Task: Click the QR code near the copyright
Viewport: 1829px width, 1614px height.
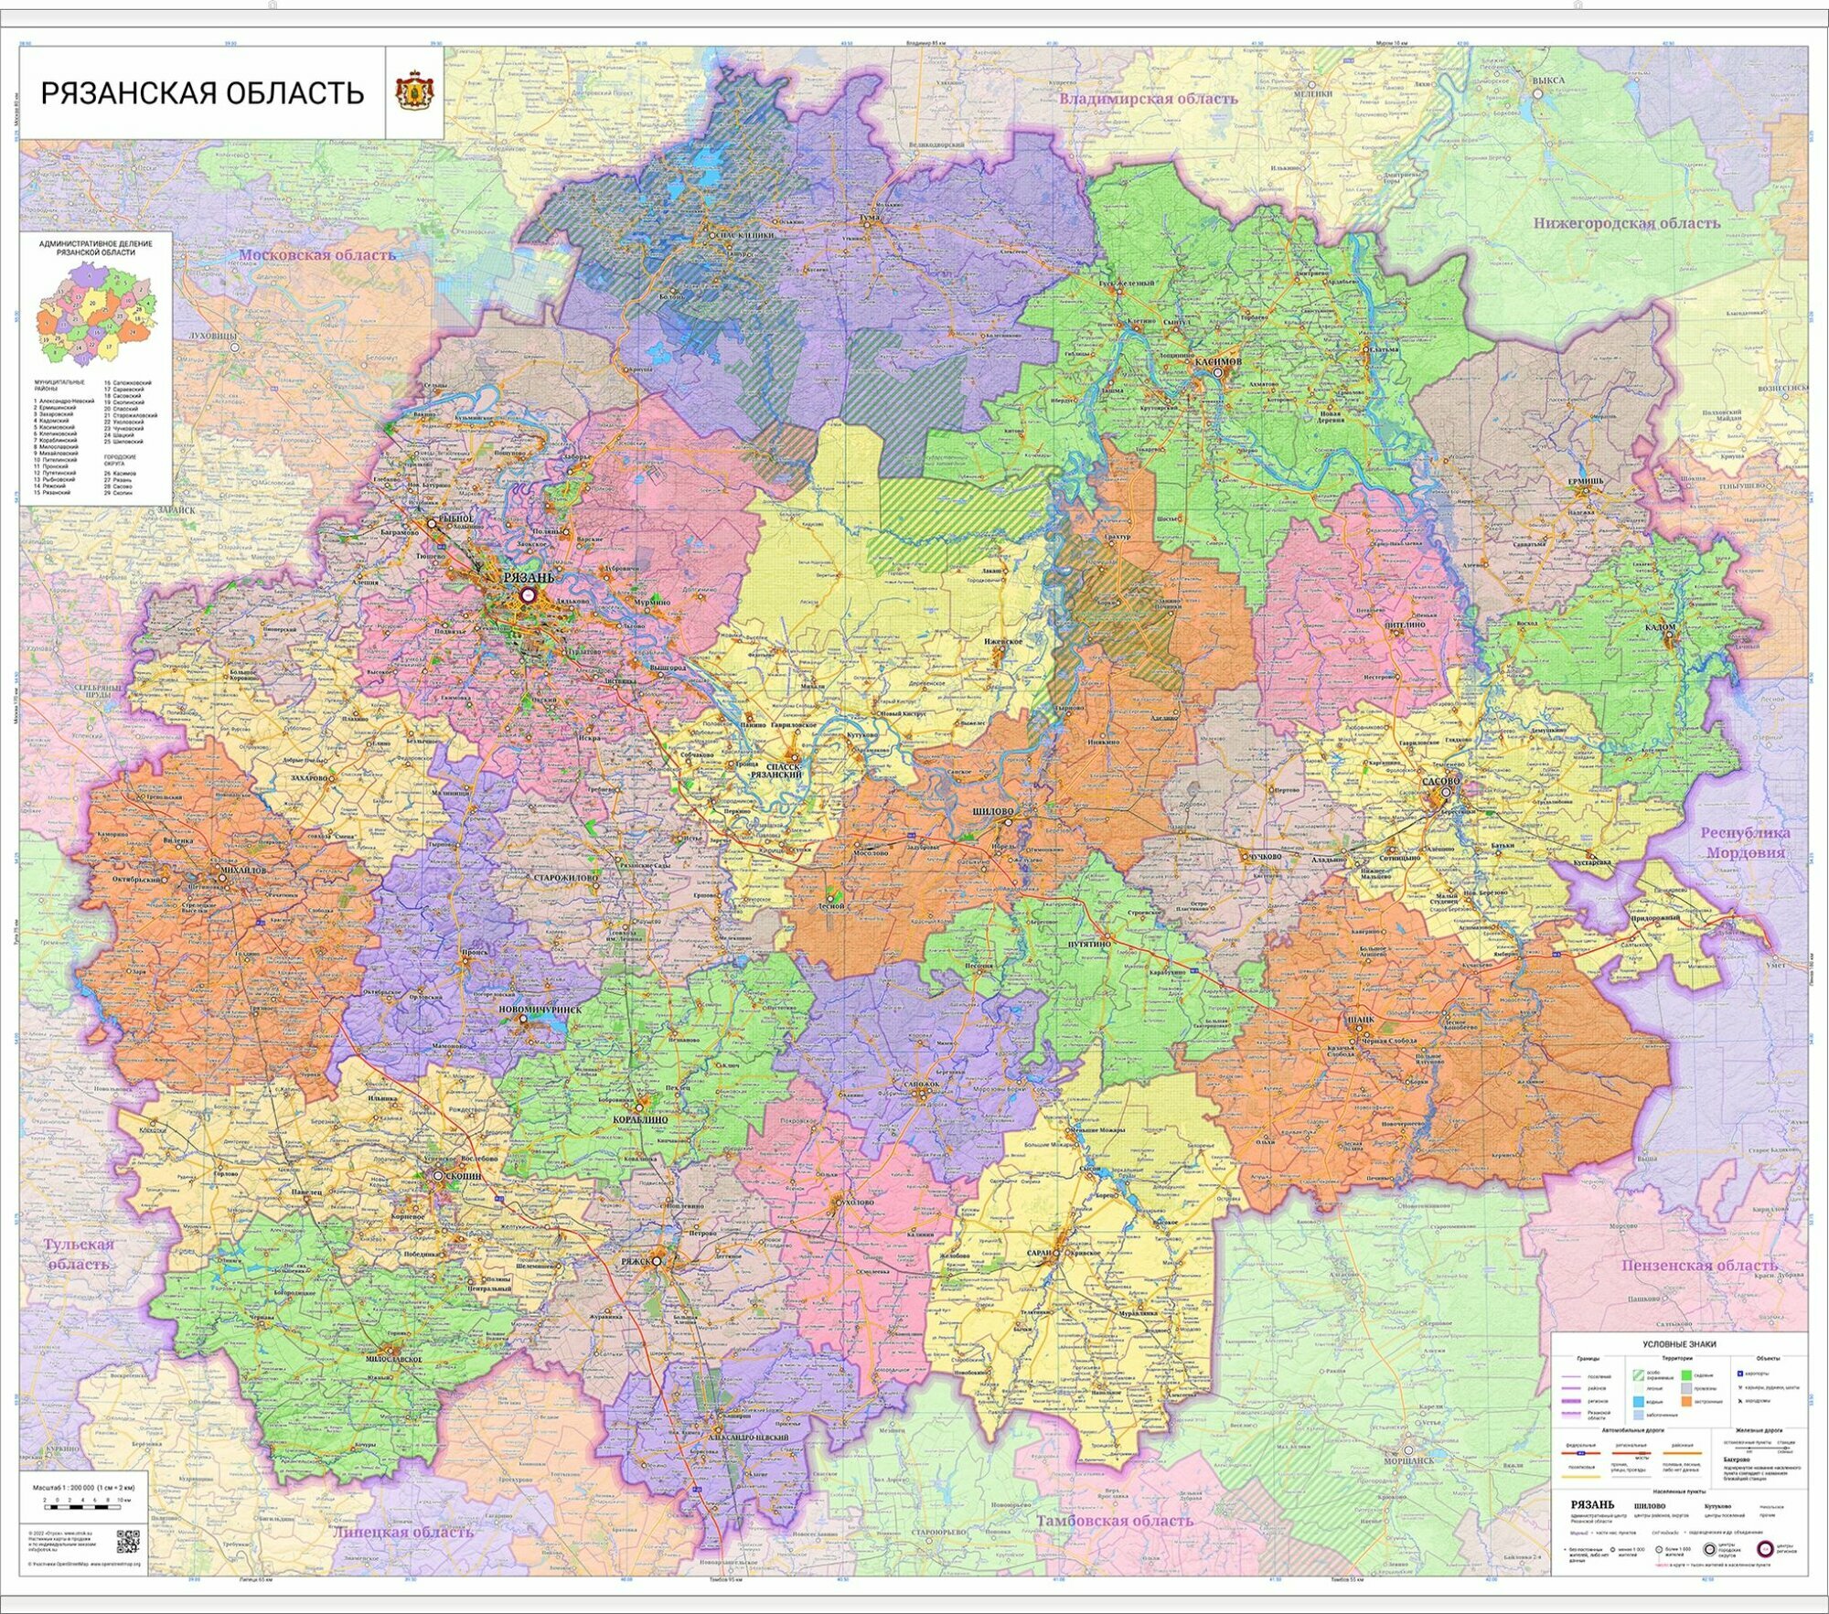Action: coord(127,1543)
